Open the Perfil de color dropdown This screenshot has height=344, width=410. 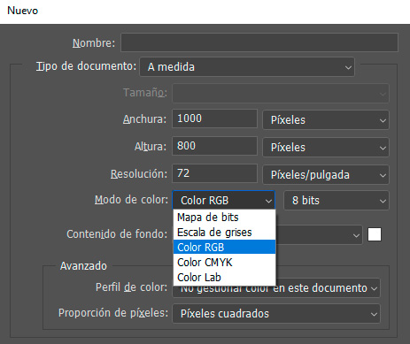[x=276, y=288]
